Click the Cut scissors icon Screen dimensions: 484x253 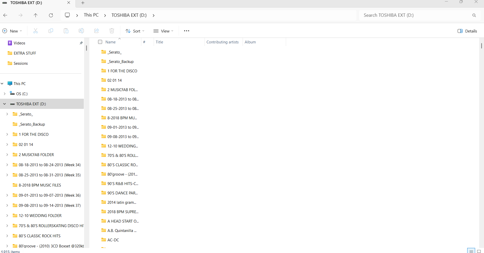36,31
